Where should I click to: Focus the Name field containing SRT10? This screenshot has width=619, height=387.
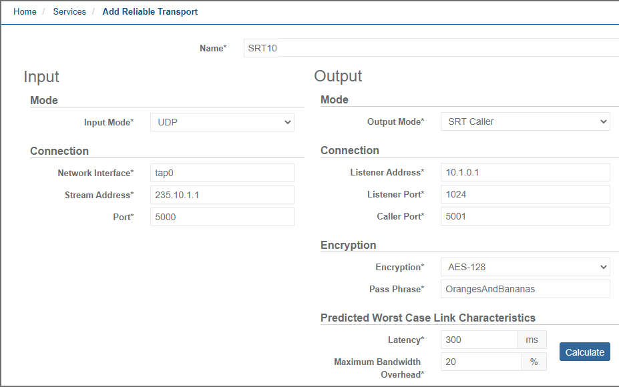point(431,48)
